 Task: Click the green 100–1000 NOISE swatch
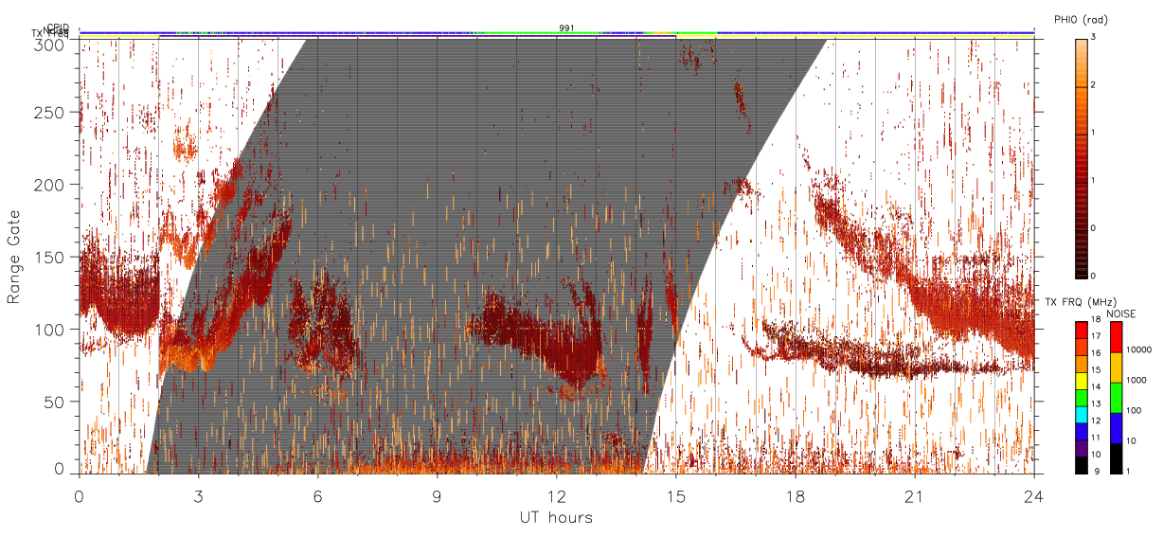pyautogui.click(x=1116, y=398)
